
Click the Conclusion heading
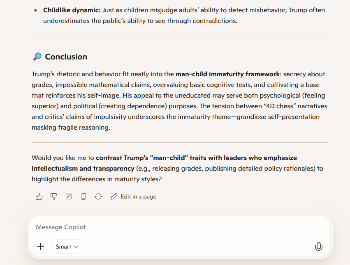(66, 57)
